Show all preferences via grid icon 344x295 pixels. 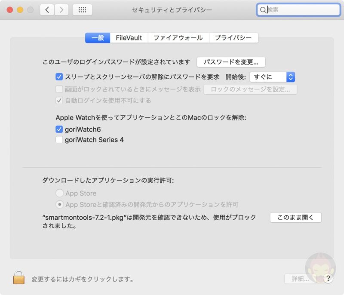tap(82, 9)
